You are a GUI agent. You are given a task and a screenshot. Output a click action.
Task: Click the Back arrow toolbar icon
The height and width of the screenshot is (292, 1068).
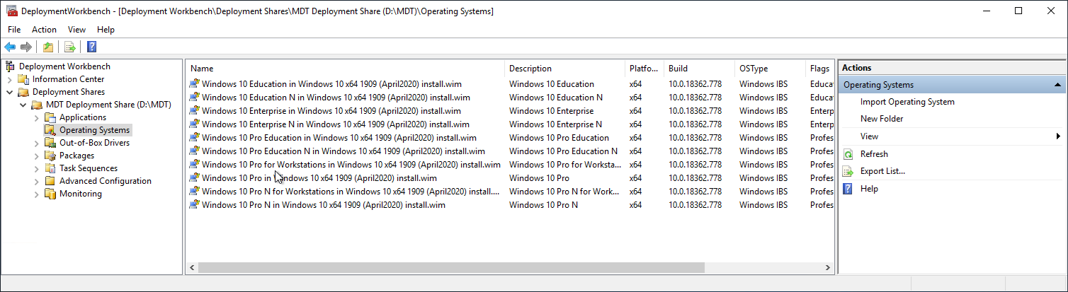tap(10, 47)
